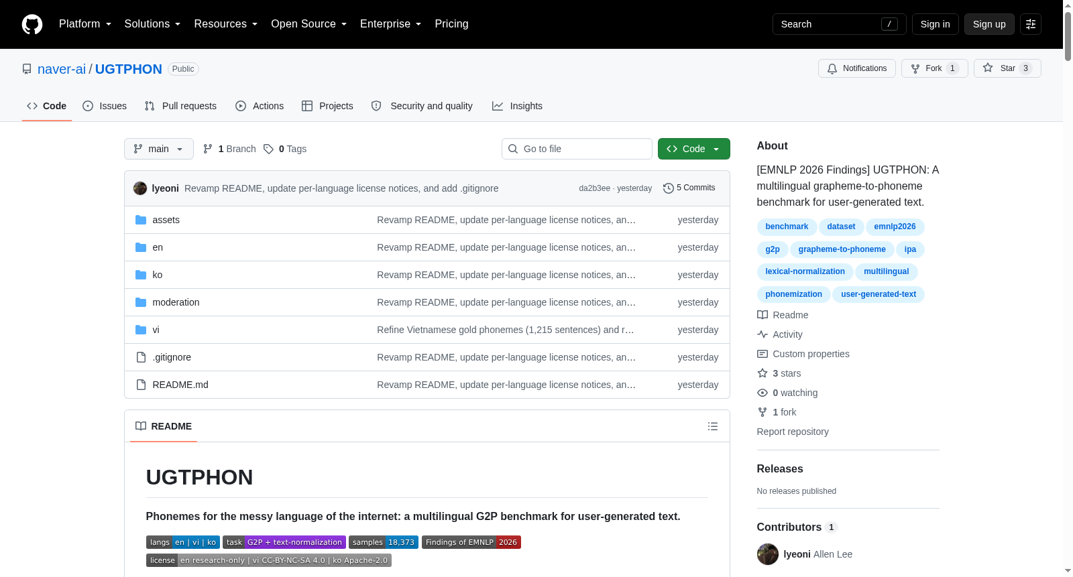Open lyeoni contributor avatar

pos(768,554)
